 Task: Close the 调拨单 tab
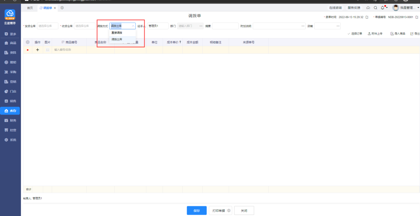tap(55, 8)
